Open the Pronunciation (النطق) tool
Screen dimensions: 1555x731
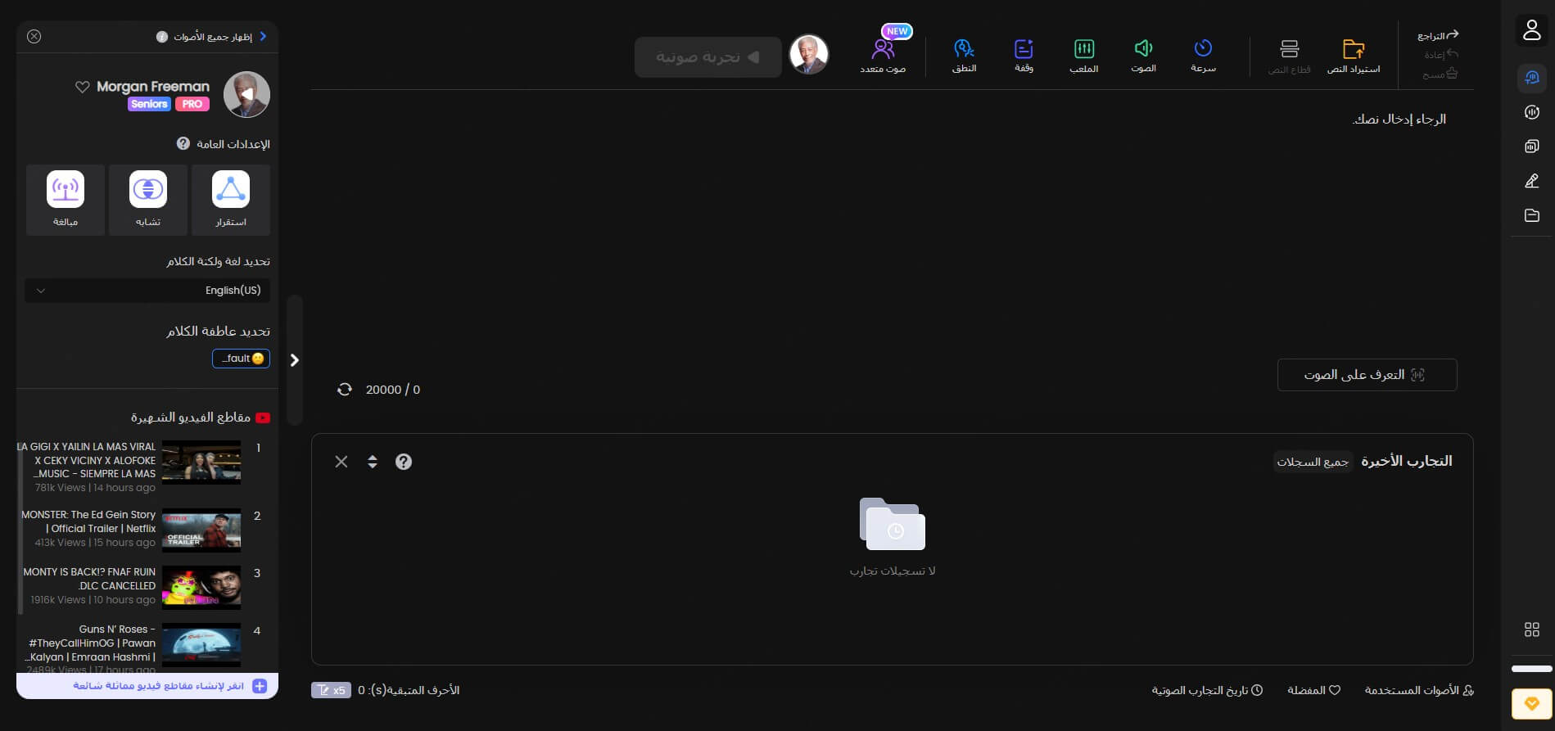click(x=964, y=49)
